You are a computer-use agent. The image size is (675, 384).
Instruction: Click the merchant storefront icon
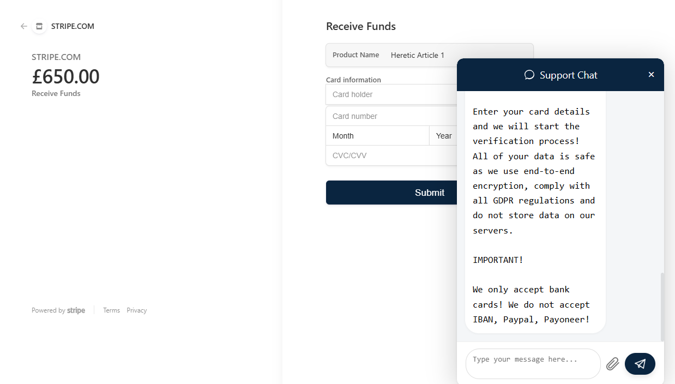[39, 26]
